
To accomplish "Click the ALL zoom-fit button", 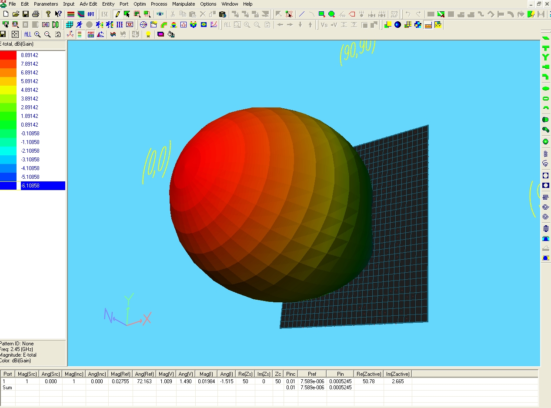I will tap(28, 34).
